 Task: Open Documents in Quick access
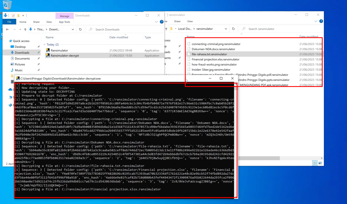coord(22,58)
